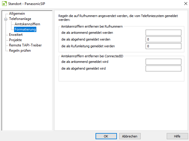Open help via the Hilfe button
This screenshot has height=141, width=189.
tap(177, 136)
